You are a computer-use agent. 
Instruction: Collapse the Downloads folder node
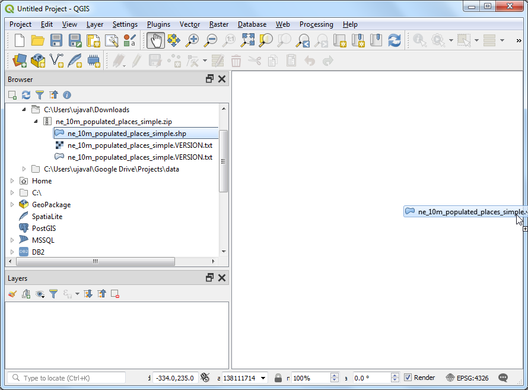tap(24, 110)
